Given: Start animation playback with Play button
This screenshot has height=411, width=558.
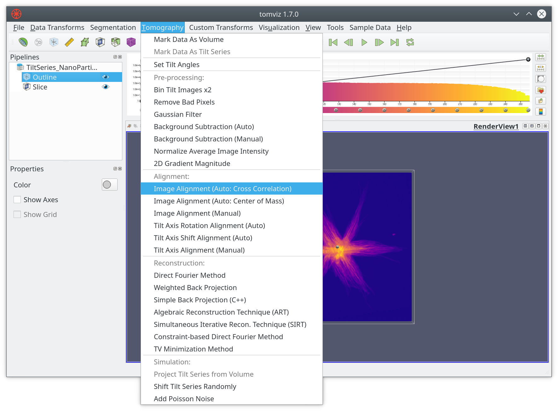Looking at the screenshot, I should 364,42.
